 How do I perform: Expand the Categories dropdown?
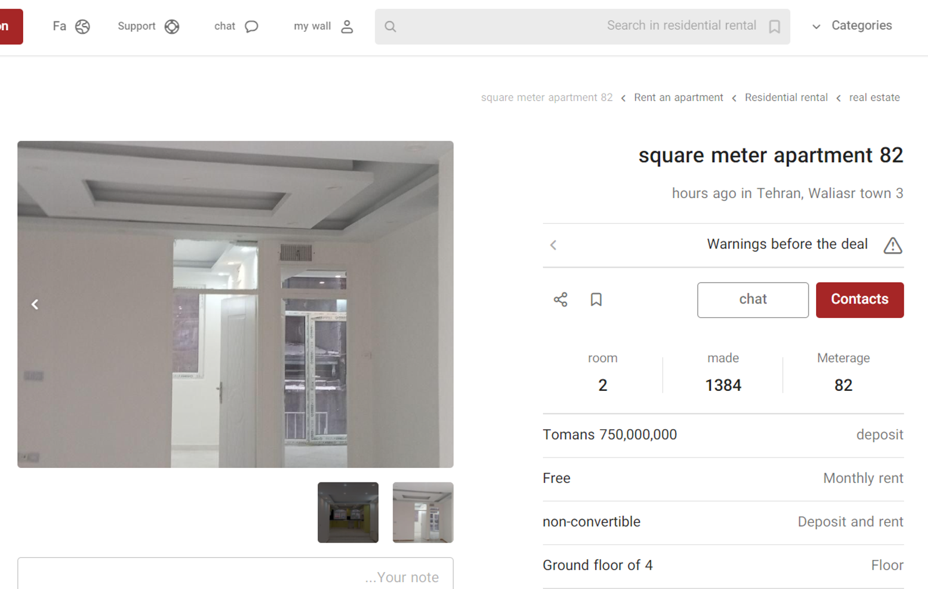click(853, 26)
